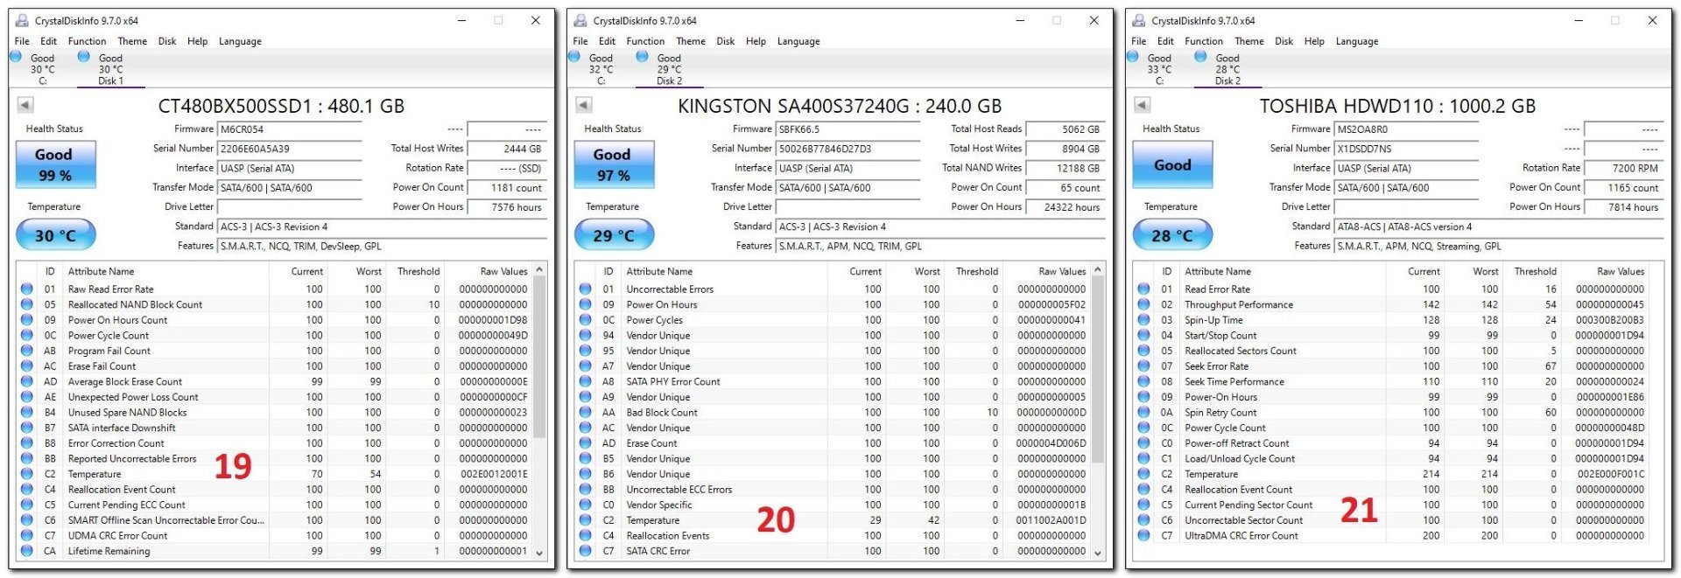
Task: Click the 28 °C temperature button
Action: point(1172,235)
